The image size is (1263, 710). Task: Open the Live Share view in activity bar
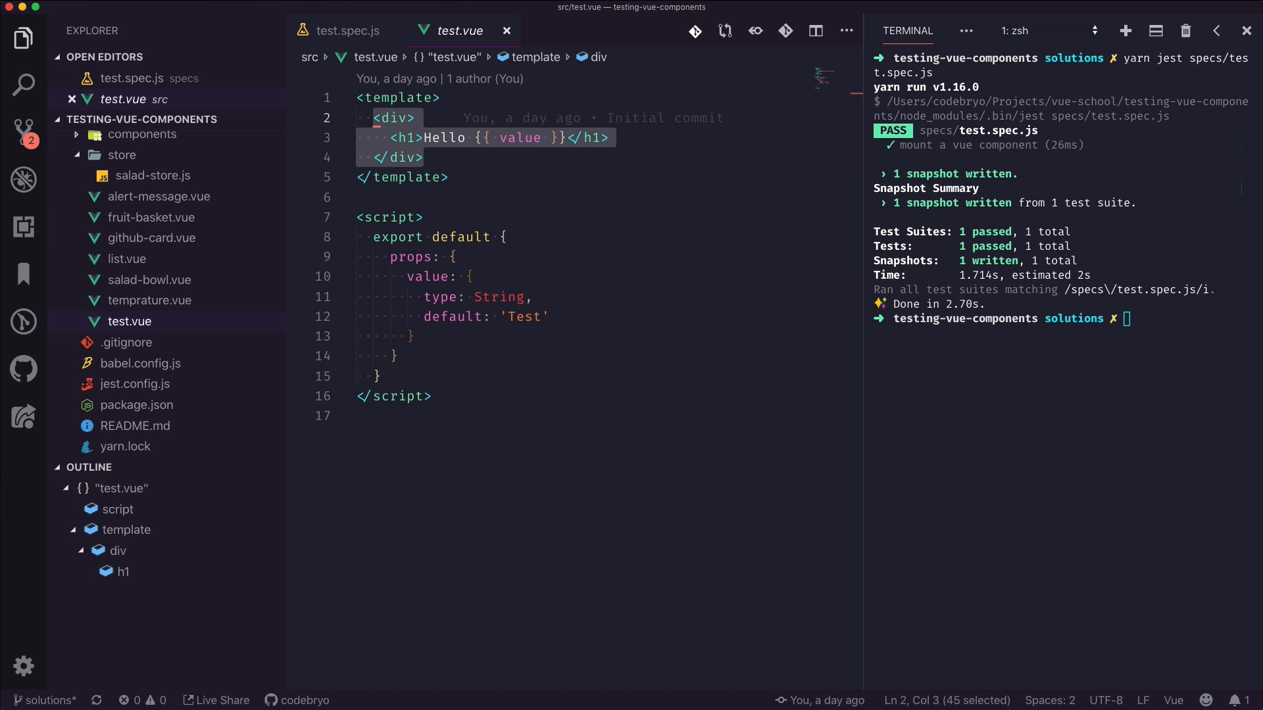(24, 416)
